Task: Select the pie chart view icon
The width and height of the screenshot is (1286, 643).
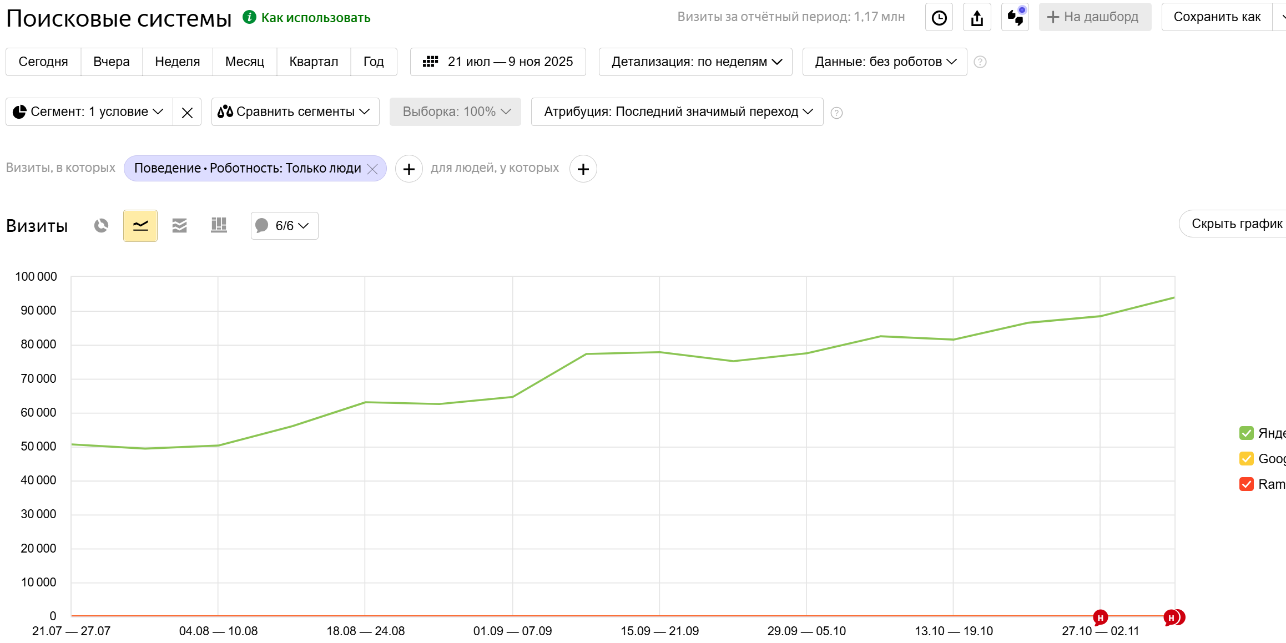Action: [x=101, y=225]
